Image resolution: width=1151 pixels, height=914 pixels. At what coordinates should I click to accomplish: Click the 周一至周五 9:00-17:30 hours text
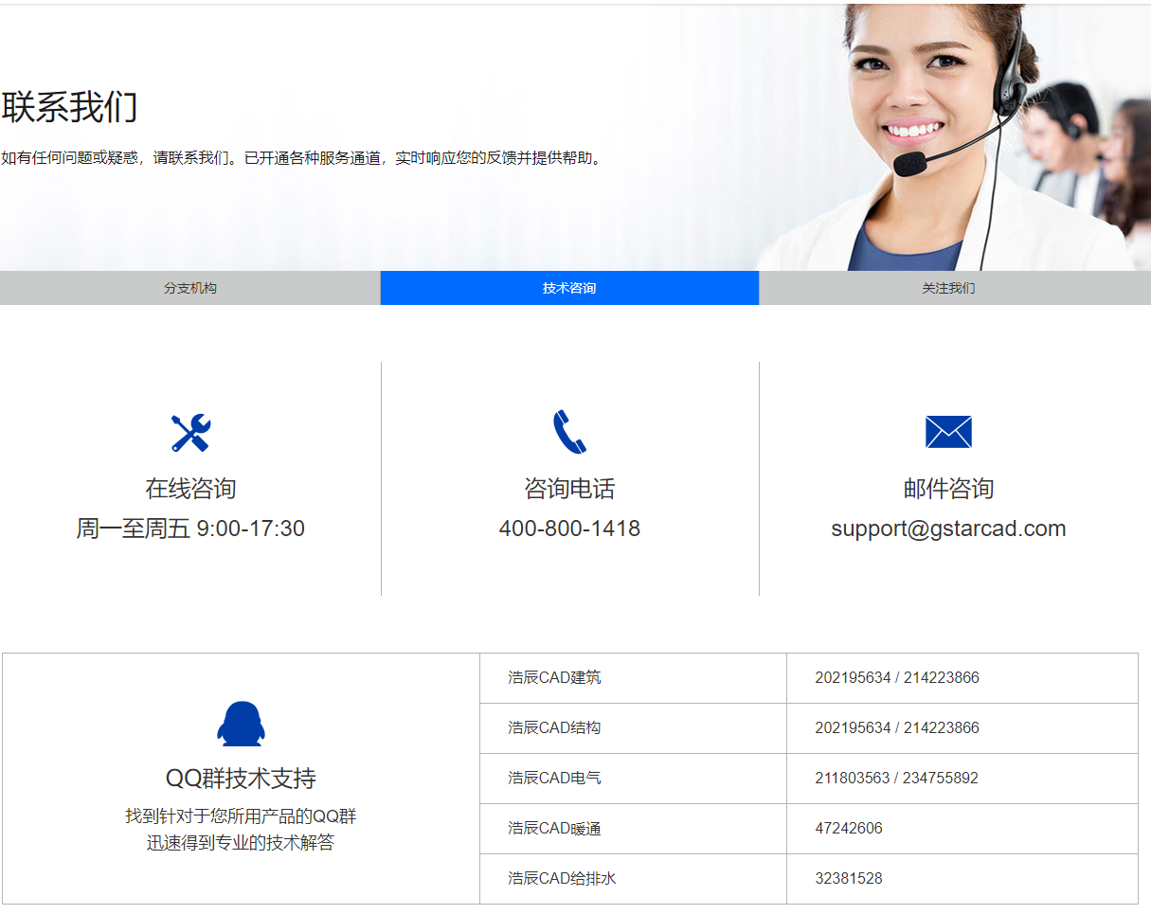point(190,529)
